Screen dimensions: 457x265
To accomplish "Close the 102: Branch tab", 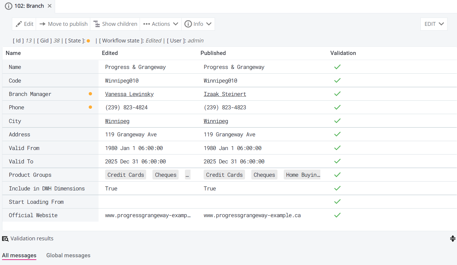I will (x=50, y=6).
